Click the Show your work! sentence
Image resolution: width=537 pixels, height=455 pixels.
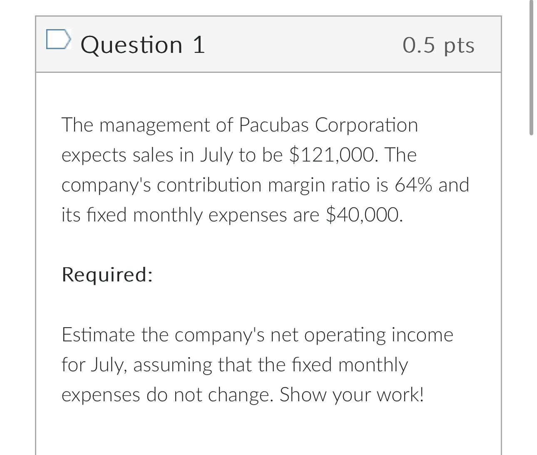click(x=352, y=395)
